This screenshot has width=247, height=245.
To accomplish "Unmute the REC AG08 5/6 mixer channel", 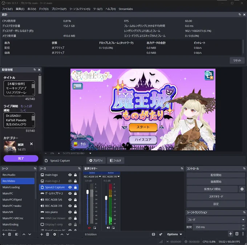I will 89,228.
